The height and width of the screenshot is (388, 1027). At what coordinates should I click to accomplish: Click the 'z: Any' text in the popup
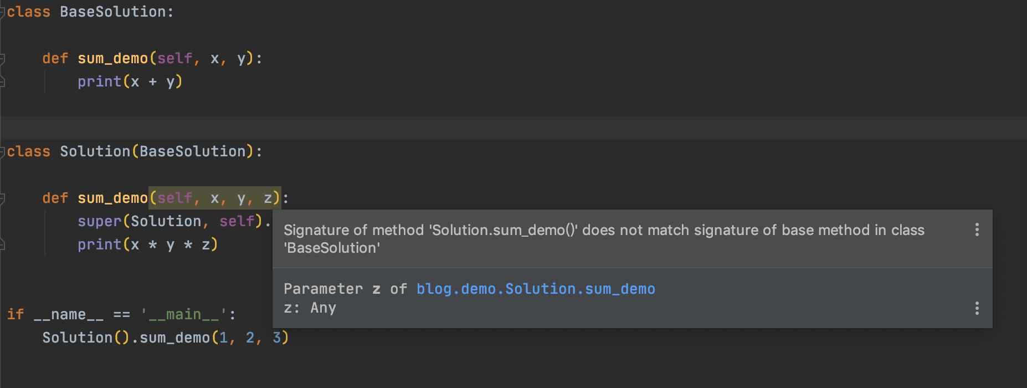pyautogui.click(x=310, y=308)
